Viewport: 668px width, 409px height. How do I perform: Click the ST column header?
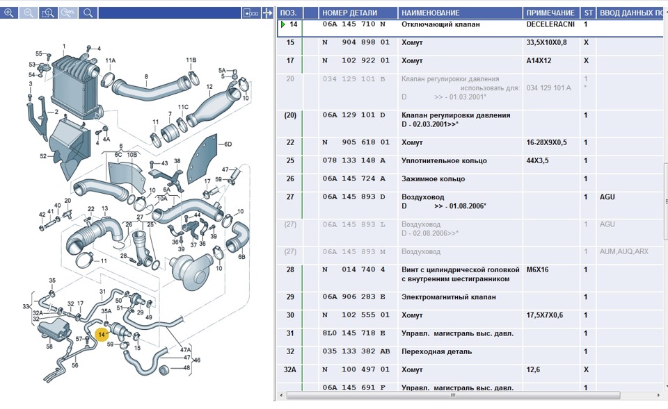pos(589,12)
